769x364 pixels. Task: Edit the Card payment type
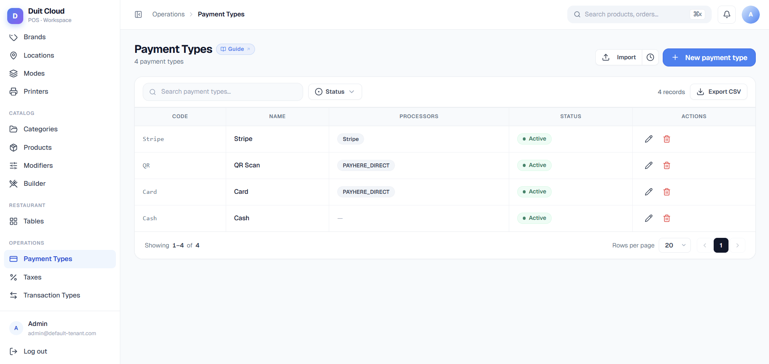pos(649,192)
